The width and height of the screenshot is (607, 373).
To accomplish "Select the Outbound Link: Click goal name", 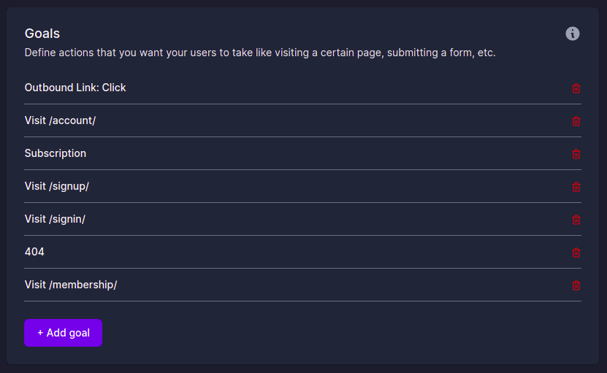I will point(75,88).
